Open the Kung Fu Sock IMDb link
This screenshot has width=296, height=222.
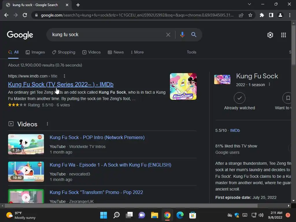click(61, 84)
